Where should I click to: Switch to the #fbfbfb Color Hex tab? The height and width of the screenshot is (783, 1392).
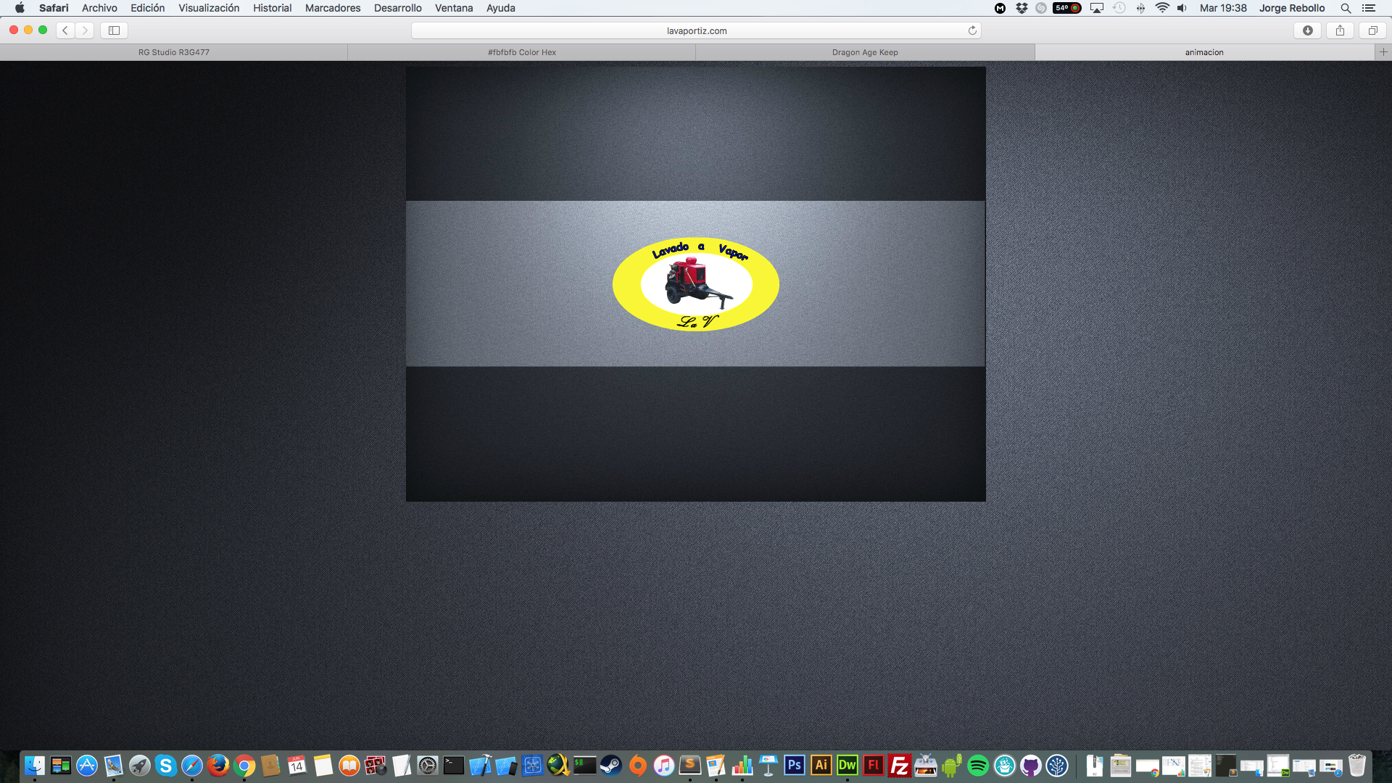(x=522, y=52)
